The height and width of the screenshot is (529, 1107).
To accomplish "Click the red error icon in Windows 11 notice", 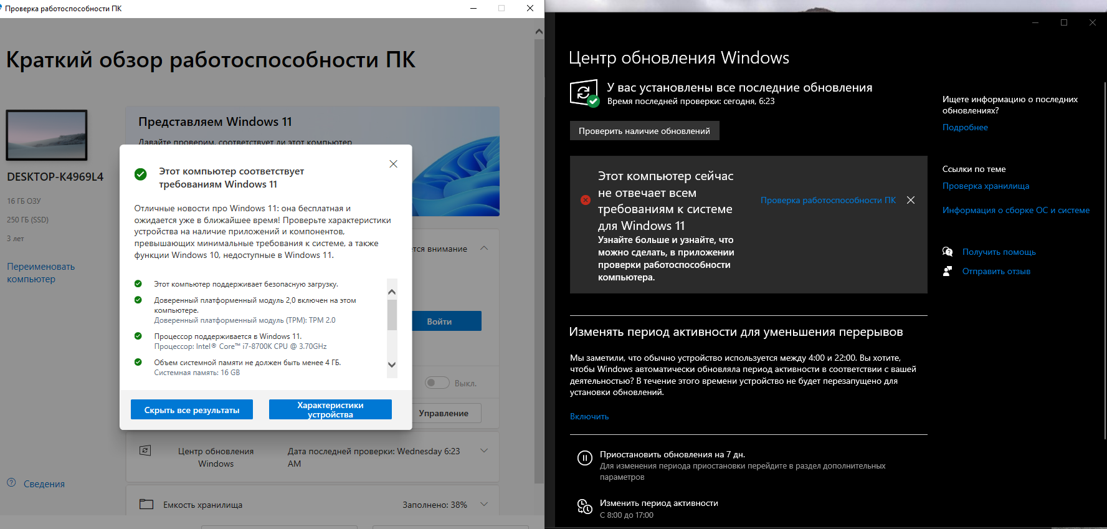I will (586, 200).
